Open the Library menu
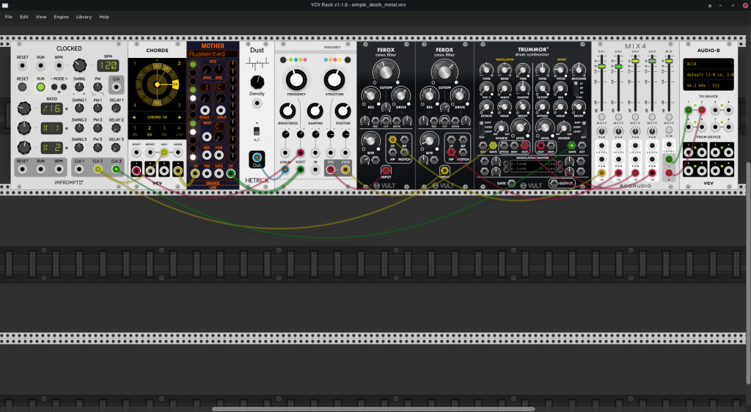The height and width of the screenshot is (412, 751). click(x=84, y=17)
